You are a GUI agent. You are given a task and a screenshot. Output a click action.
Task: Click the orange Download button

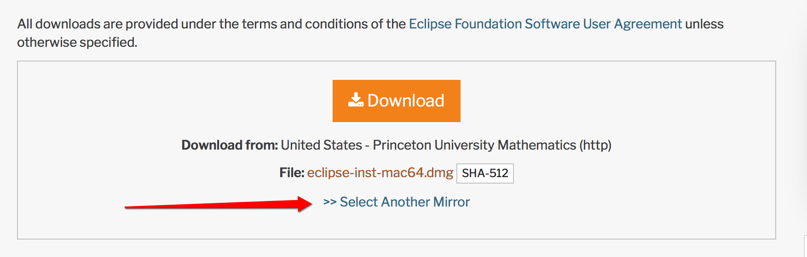[396, 101]
